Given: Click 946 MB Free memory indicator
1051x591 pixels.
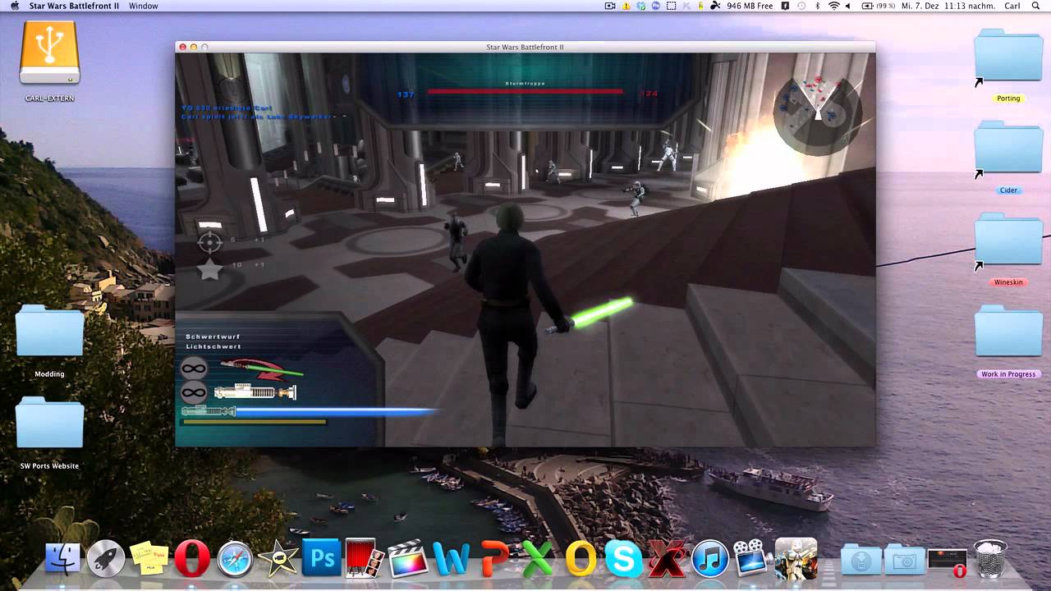Looking at the screenshot, I should click(750, 6).
